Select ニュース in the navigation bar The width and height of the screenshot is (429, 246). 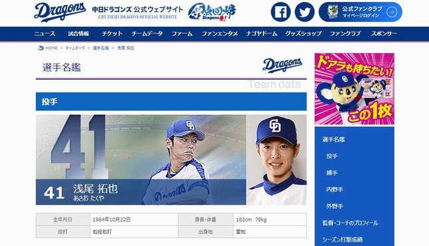pos(45,34)
